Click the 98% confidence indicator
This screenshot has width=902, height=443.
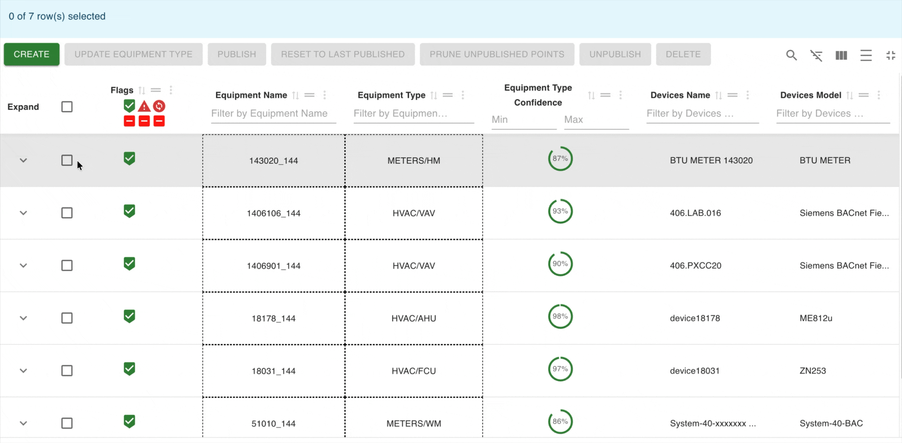[x=560, y=316]
